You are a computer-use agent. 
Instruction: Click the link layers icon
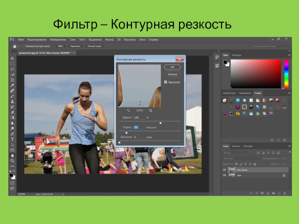tap(251, 193)
